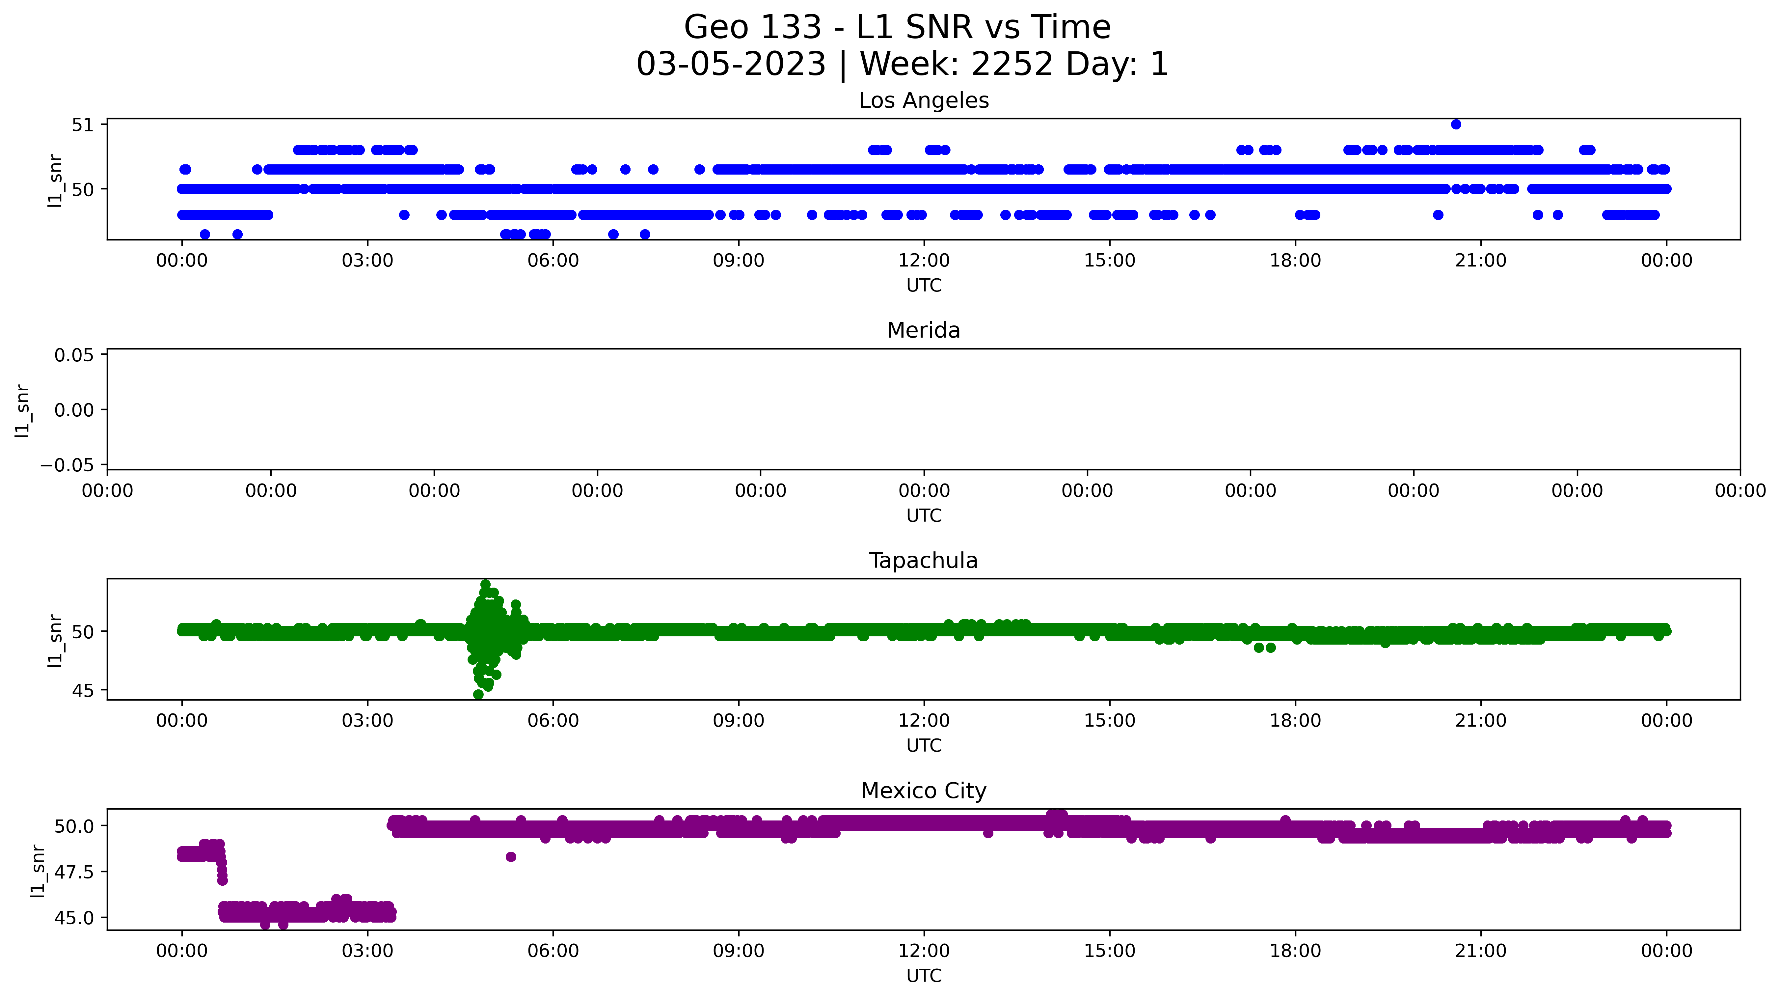
Task: Click the "50" y-axis tick of Tapachula plot
Action: [x=82, y=631]
